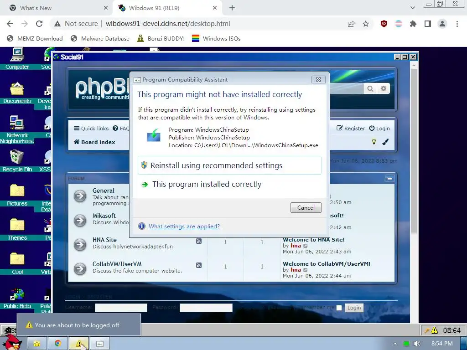This screenshot has height=350, width=467.
Task: Open Pictures folder on desktop
Action: (17, 195)
